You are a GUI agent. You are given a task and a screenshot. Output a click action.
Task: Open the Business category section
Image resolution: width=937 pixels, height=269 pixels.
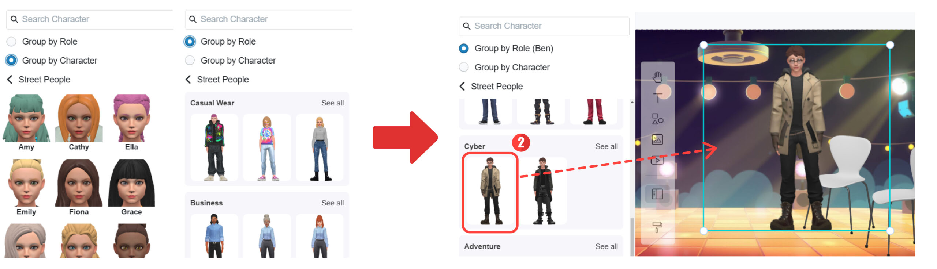pos(206,203)
